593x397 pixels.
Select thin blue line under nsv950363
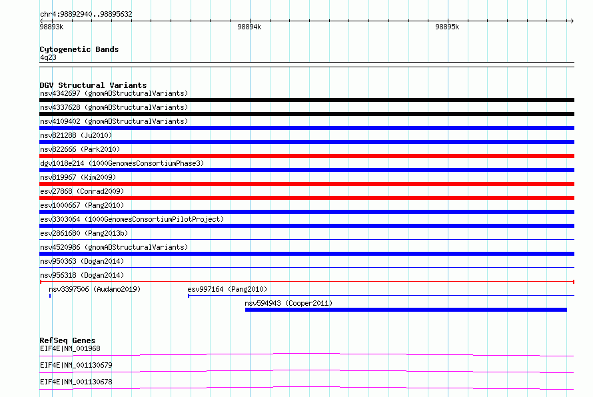tap(306, 268)
